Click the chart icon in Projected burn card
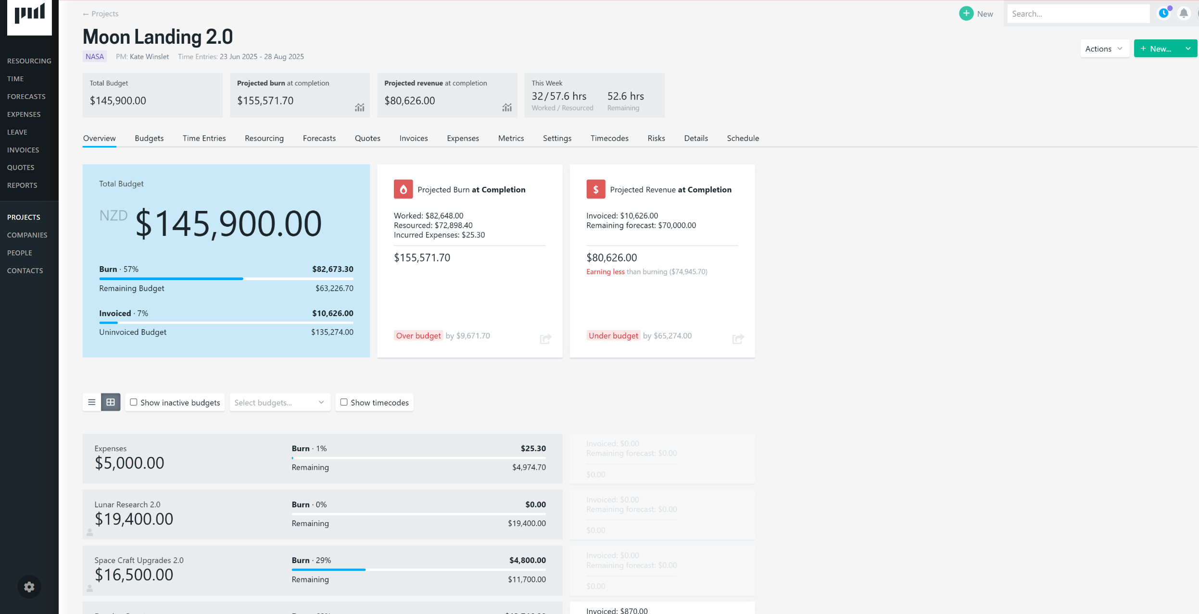The height and width of the screenshot is (614, 1199). (x=359, y=107)
